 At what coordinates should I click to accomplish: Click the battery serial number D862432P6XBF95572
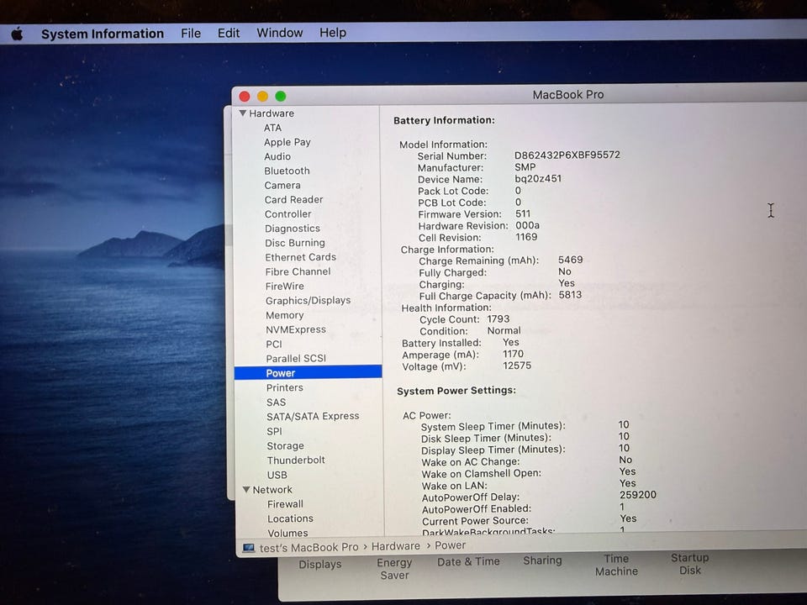point(567,155)
